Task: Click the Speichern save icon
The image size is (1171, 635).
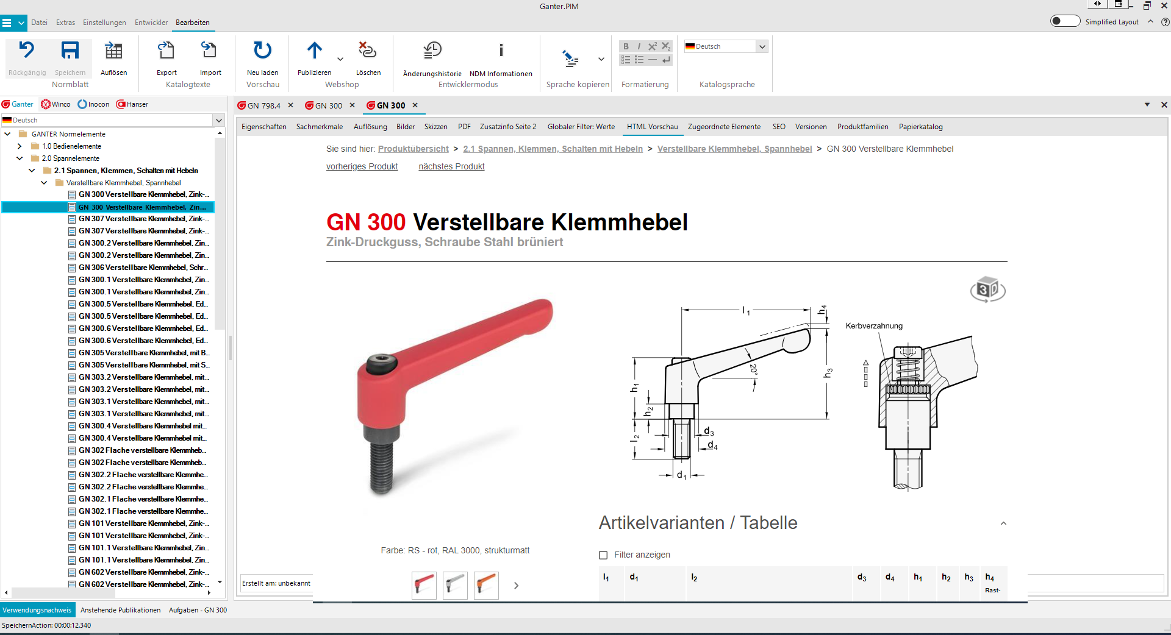Action: tap(70, 51)
